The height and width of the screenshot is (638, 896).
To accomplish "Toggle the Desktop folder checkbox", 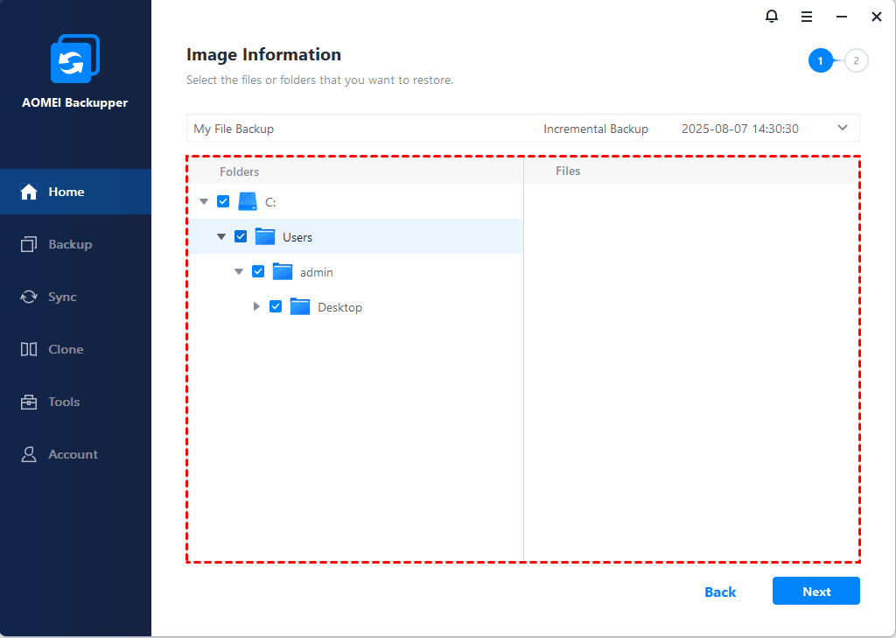I will click(x=276, y=306).
